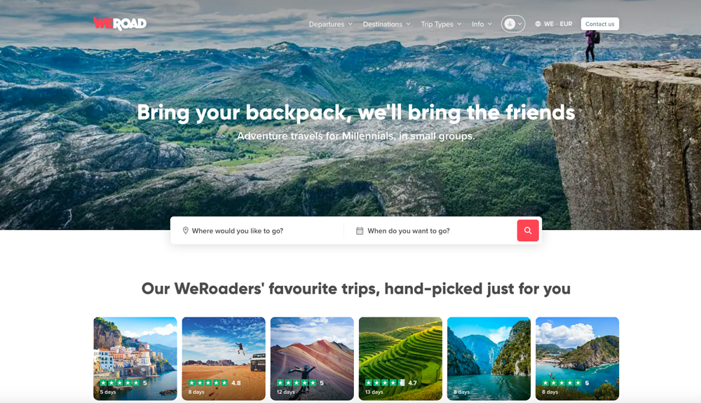Click the WeRoad logo
The width and height of the screenshot is (701, 403).
[x=120, y=23]
